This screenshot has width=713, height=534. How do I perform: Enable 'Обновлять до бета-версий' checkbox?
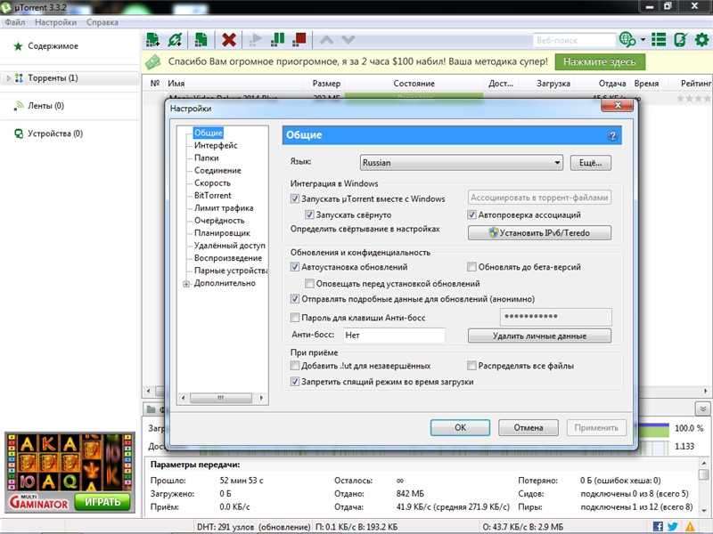pyautogui.click(x=471, y=266)
